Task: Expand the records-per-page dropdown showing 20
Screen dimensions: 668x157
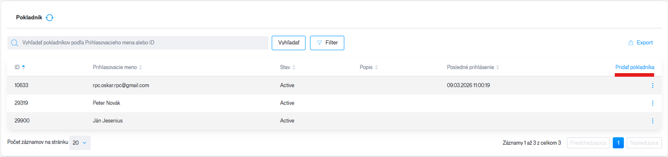Action: point(80,143)
